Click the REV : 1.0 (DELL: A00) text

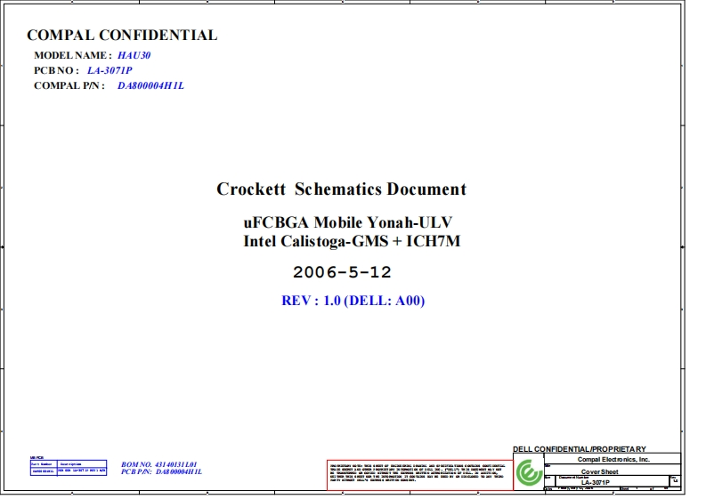pyautogui.click(x=353, y=301)
